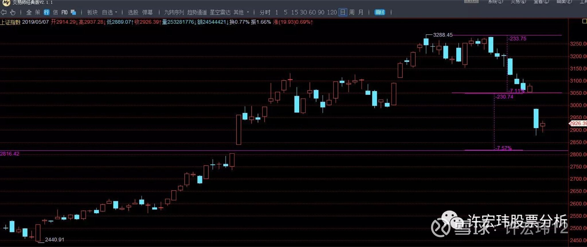This screenshot has width=587, height=247.
Task: Click the -230.74 measurement label
Action: click(505, 97)
